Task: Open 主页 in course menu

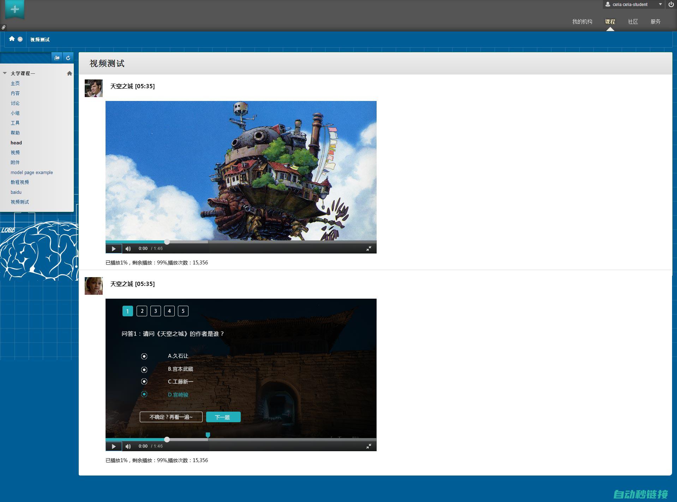Action: (15, 83)
